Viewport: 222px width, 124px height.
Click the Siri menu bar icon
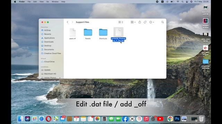point(191,2)
